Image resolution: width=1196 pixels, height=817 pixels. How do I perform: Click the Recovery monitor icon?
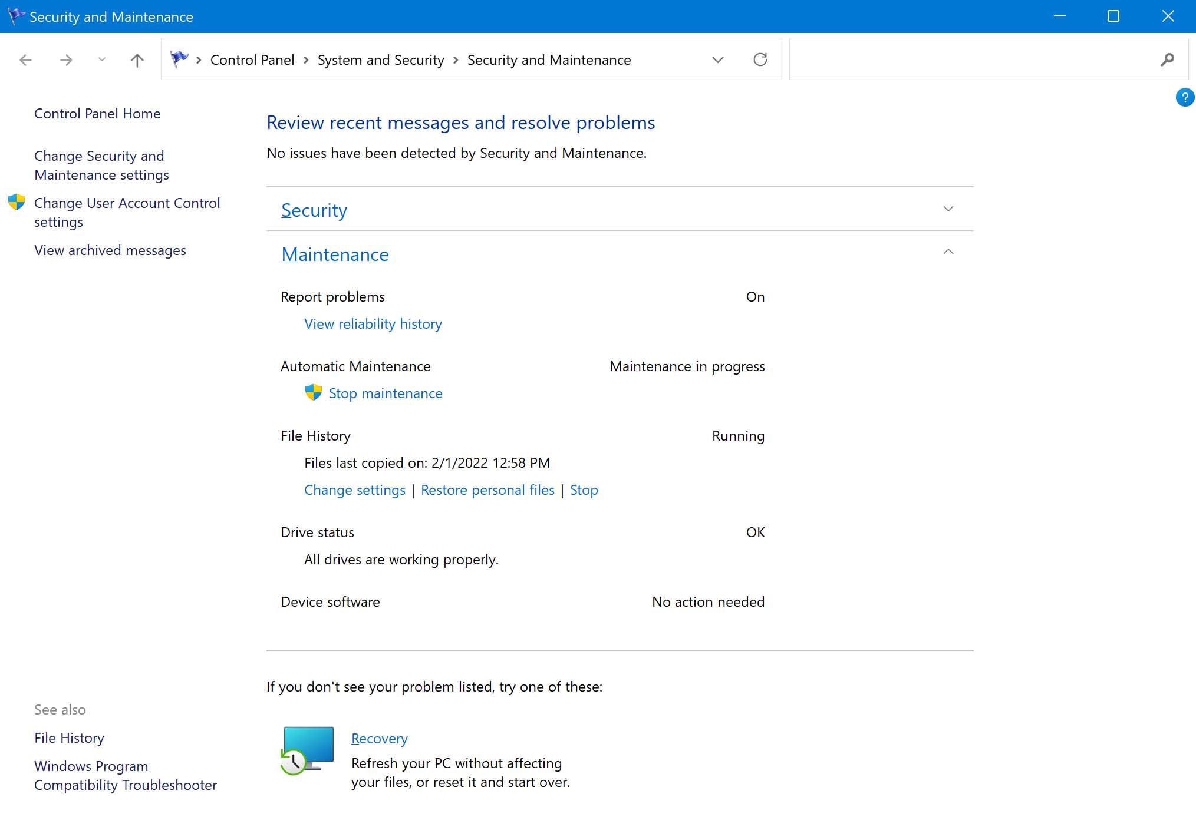click(307, 750)
